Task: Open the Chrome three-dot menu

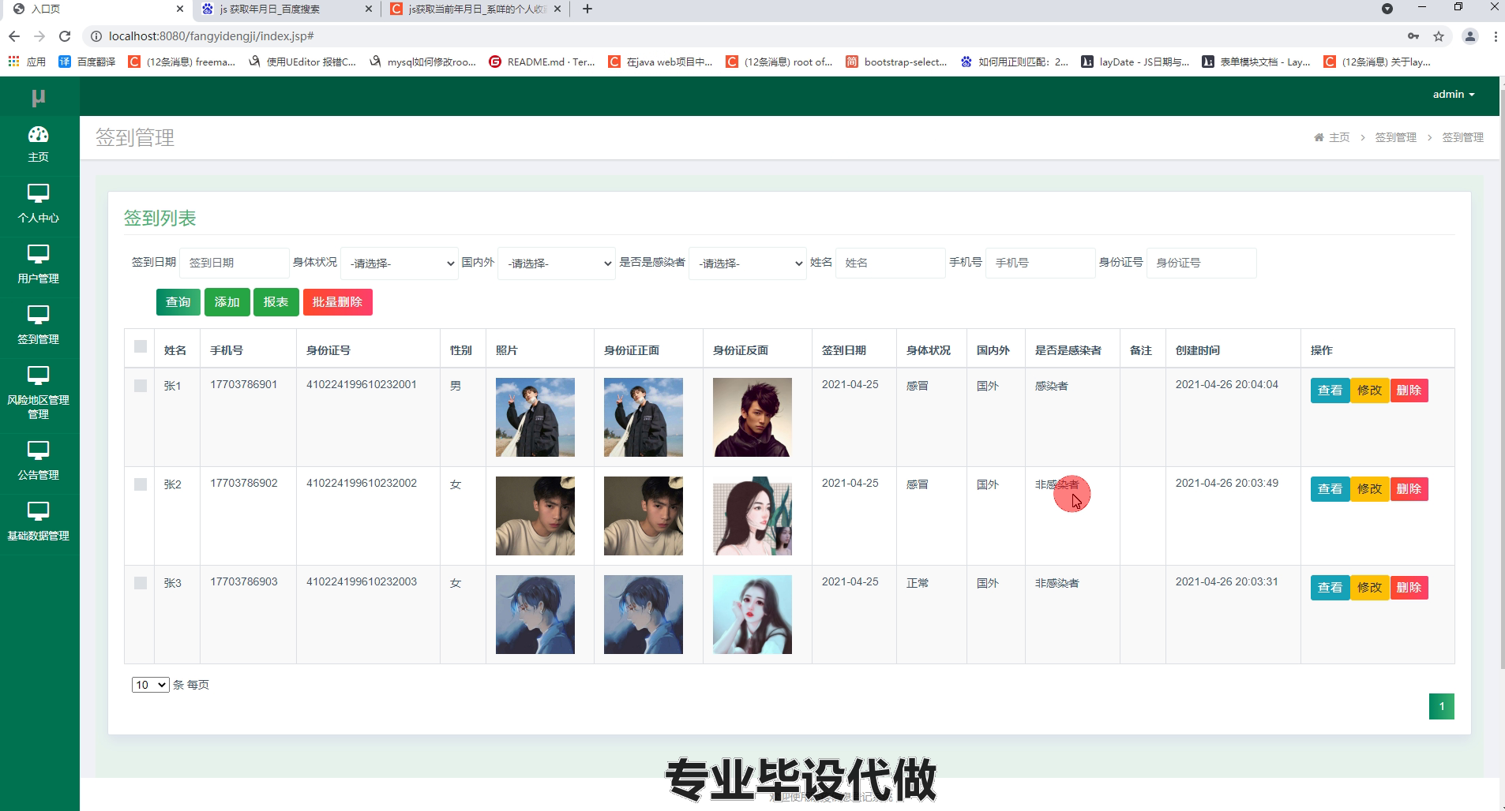Action: tap(1496, 36)
